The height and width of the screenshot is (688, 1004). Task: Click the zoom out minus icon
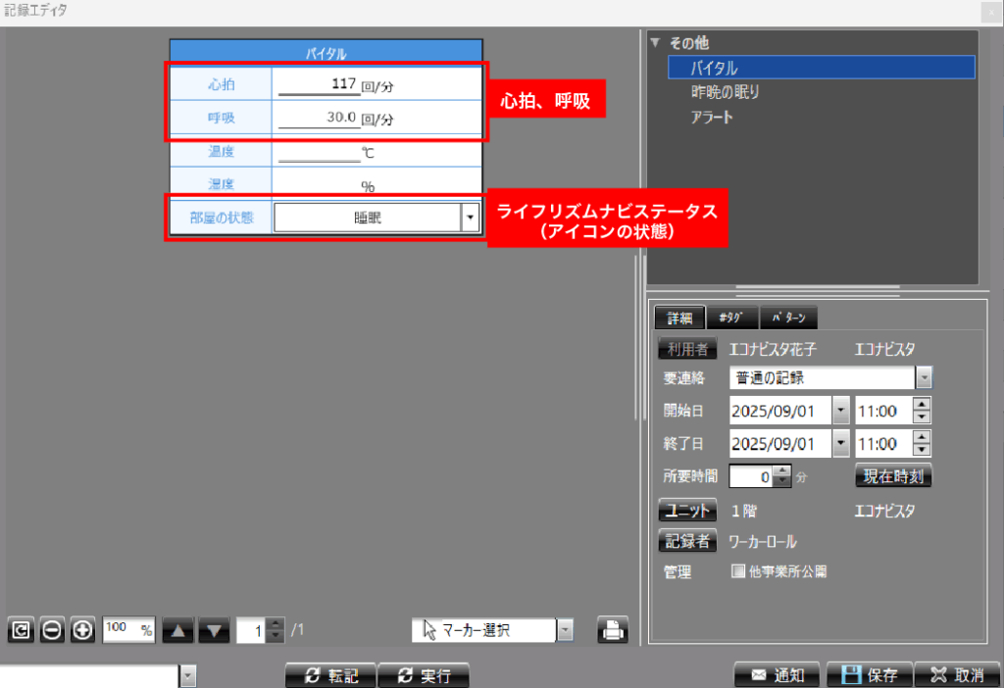click(52, 631)
